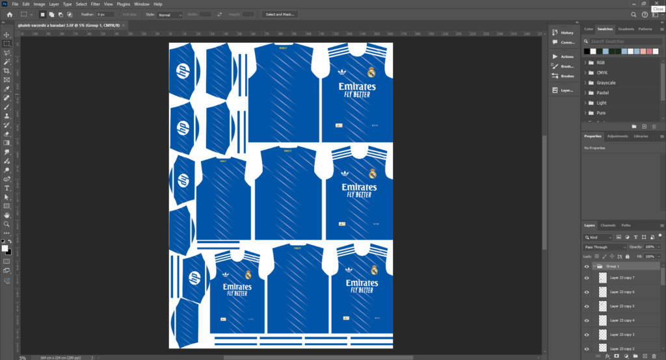Select the Spot Healing Brush tool
Image resolution: width=666 pixels, height=360 pixels.
7,98
